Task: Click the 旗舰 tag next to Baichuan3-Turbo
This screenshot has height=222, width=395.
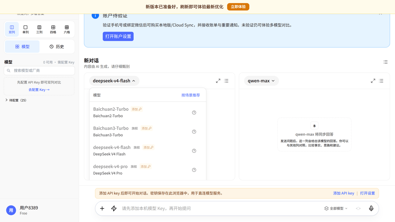Action: pos(135,128)
